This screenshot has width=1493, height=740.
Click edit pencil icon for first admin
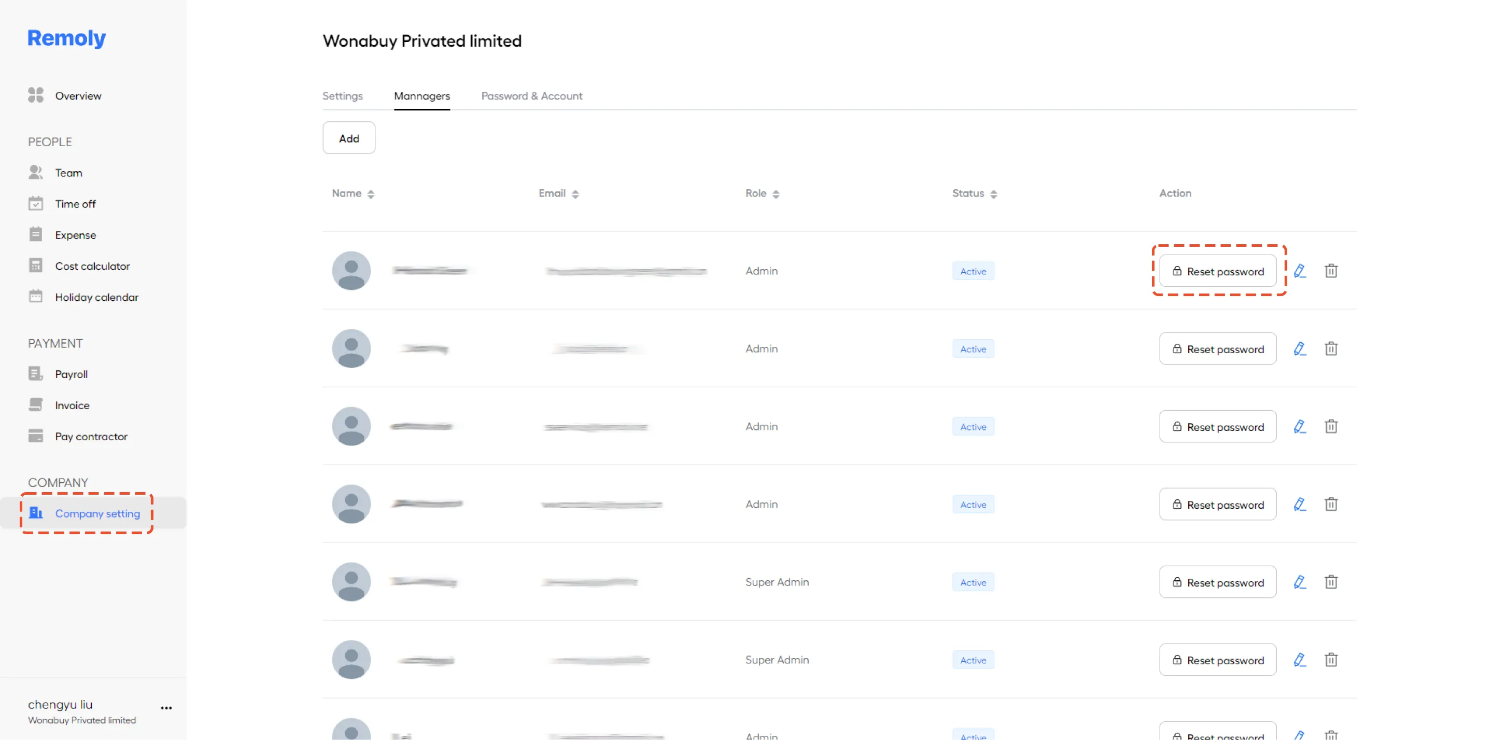pos(1300,271)
